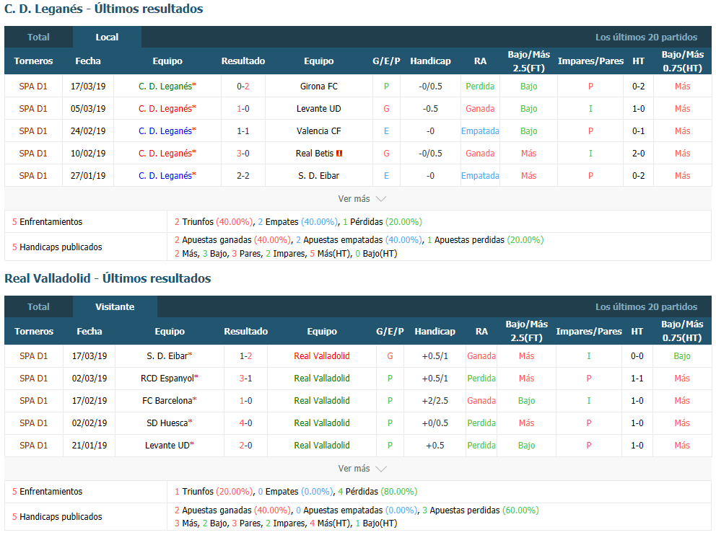Select the Visitante tab
The height and width of the screenshot is (535, 716).
(115, 307)
